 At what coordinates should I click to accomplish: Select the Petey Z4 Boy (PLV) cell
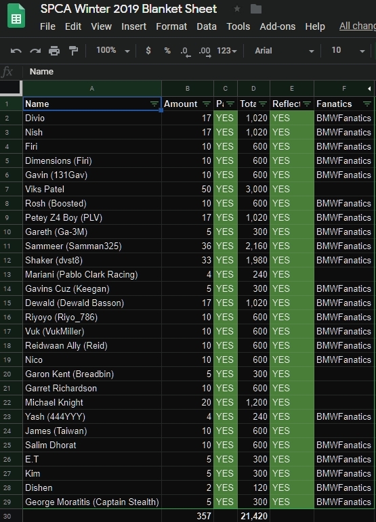click(x=92, y=218)
